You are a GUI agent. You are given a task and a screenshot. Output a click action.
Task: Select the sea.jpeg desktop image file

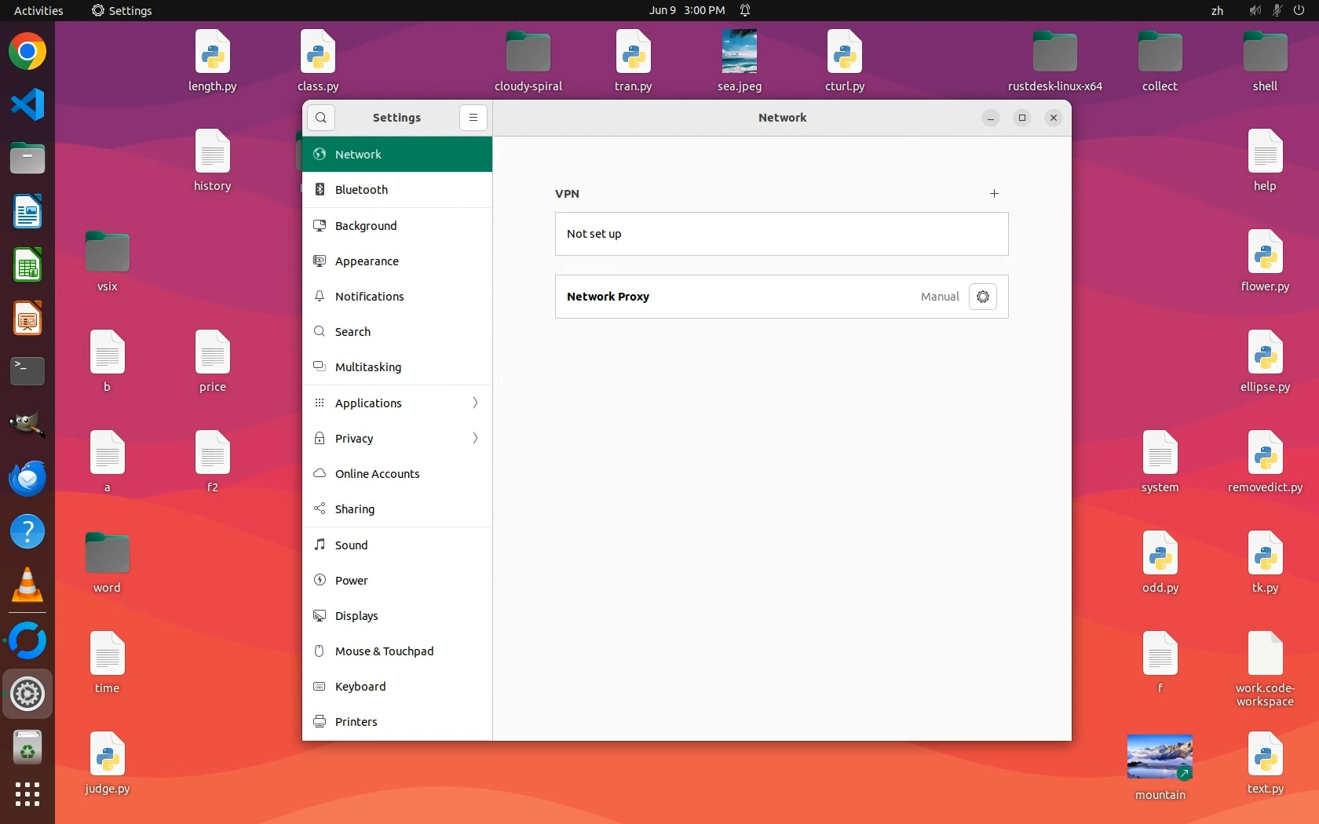(x=739, y=53)
